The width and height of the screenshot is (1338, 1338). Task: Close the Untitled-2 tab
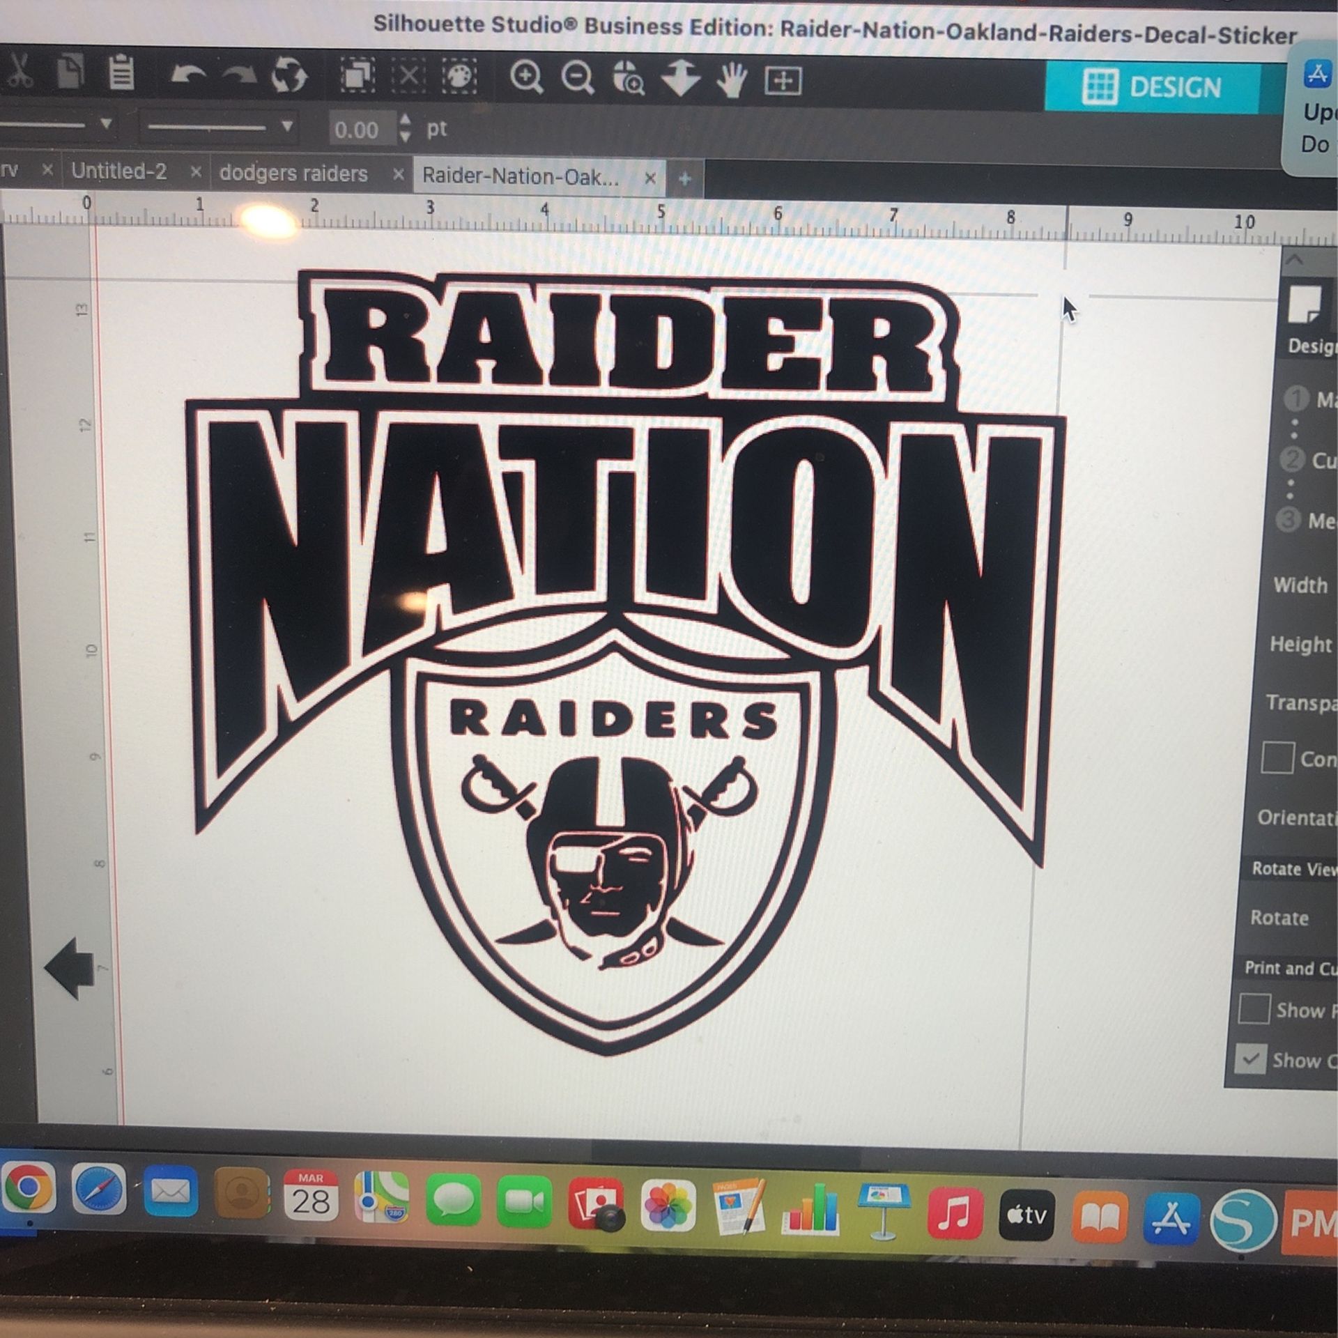coord(196,171)
